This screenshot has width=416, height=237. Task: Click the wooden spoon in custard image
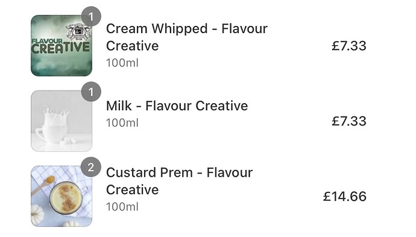point(43,186)
